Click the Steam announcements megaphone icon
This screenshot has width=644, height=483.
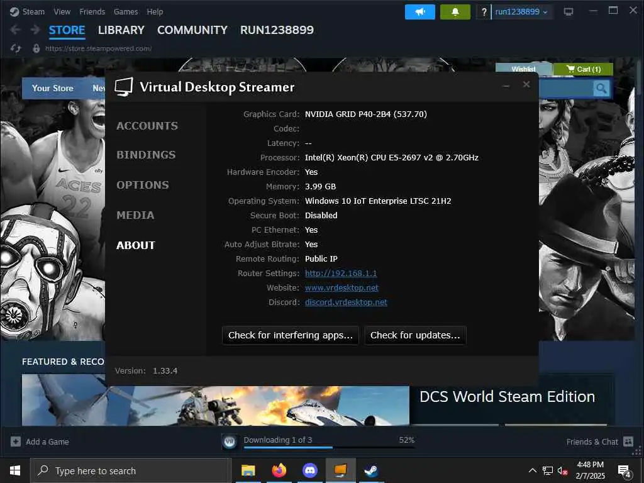[x=419, y=12]
